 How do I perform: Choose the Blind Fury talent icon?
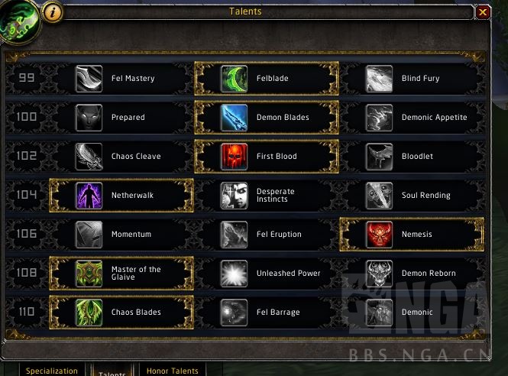[x=379, y=79]
